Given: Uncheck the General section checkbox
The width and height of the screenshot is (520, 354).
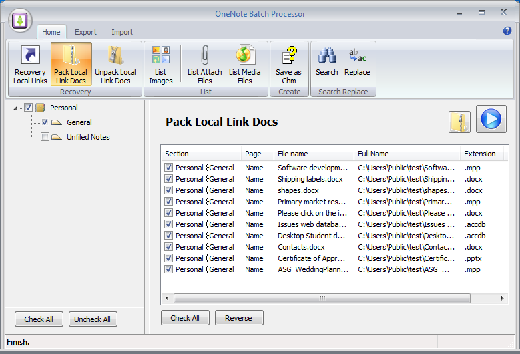Looking at the screenshot, I should 45,122.
